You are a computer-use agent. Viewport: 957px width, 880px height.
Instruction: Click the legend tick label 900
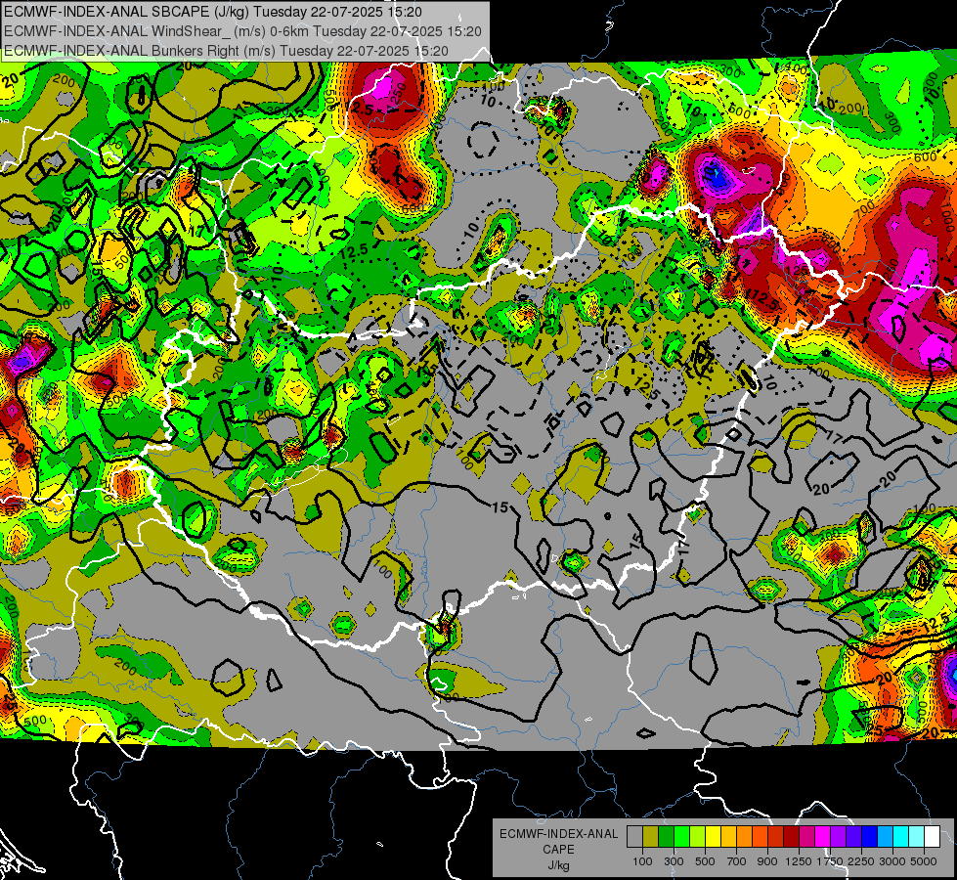pyautogui.click(x=767, y=861)
